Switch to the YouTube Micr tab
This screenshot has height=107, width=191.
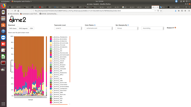pos(42,7)
